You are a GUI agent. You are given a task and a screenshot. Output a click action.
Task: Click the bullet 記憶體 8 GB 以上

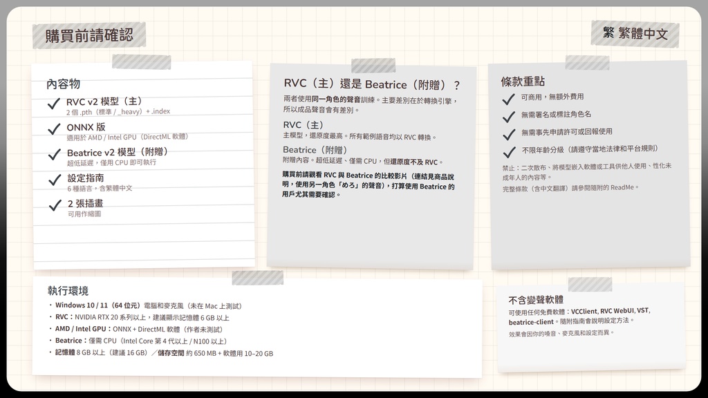click(x=160, y=353)
